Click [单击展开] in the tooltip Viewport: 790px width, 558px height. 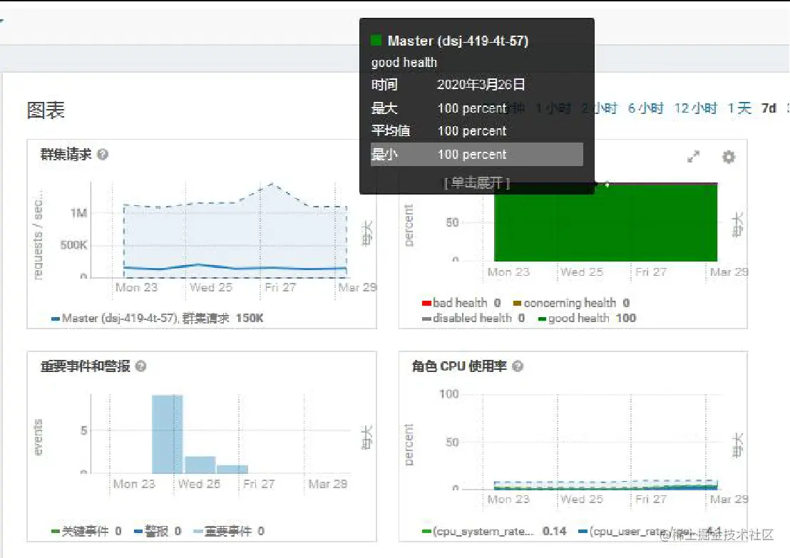[x=476, y=182]
